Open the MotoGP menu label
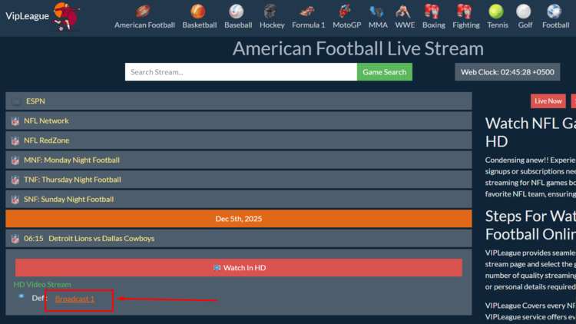 pos(347,25)
